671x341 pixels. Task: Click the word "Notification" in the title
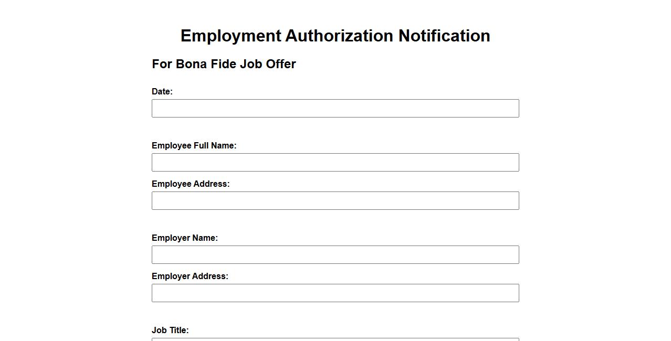point(444,36)
